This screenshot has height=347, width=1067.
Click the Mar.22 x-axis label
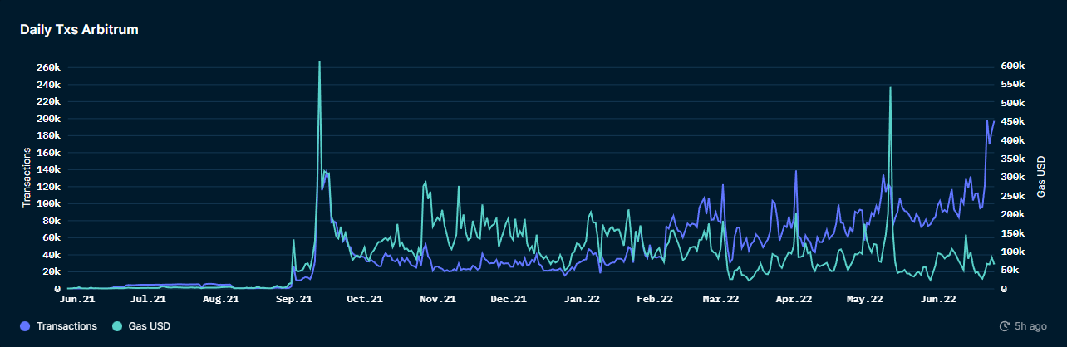(720, 299)
